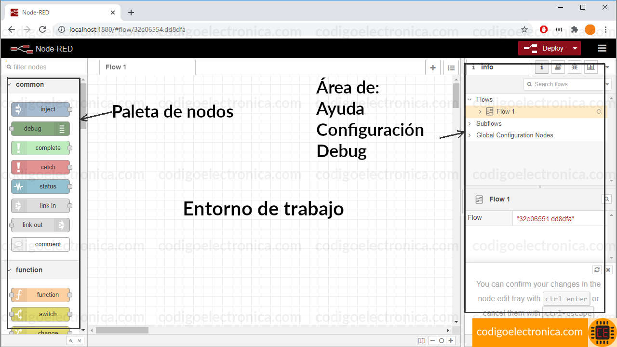Open the list of flows button

click(x=451, y=68)
